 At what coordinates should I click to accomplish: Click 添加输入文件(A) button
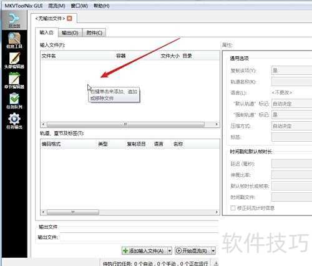(144, 251)
